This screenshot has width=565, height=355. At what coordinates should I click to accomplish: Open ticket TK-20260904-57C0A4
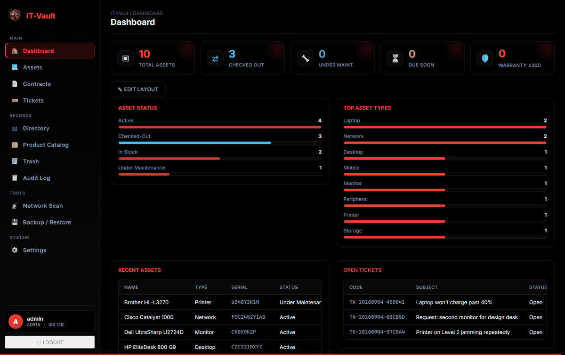tap(377, 332)
